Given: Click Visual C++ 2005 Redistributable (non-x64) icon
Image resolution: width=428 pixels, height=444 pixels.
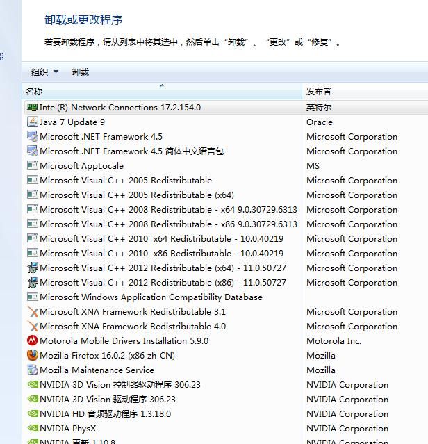Looking at the screenshot, I should (32, 181).
